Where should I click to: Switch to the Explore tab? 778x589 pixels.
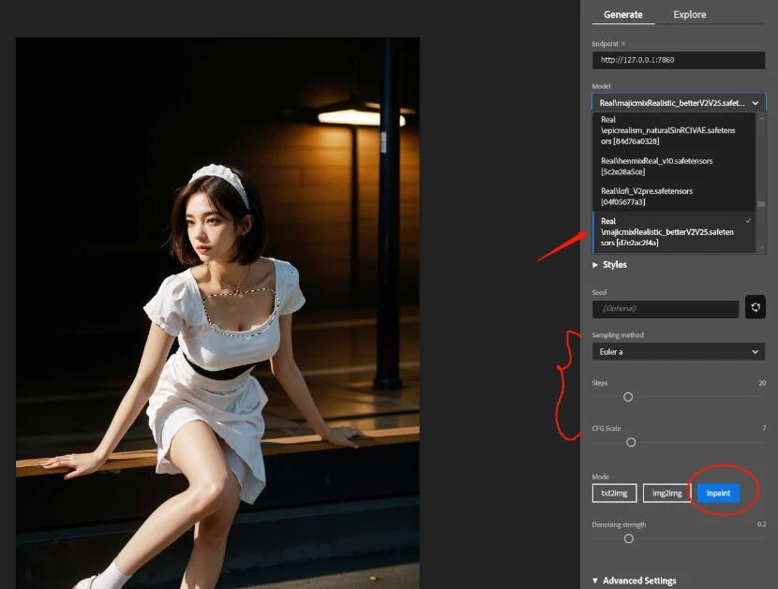tap(690, 15)
